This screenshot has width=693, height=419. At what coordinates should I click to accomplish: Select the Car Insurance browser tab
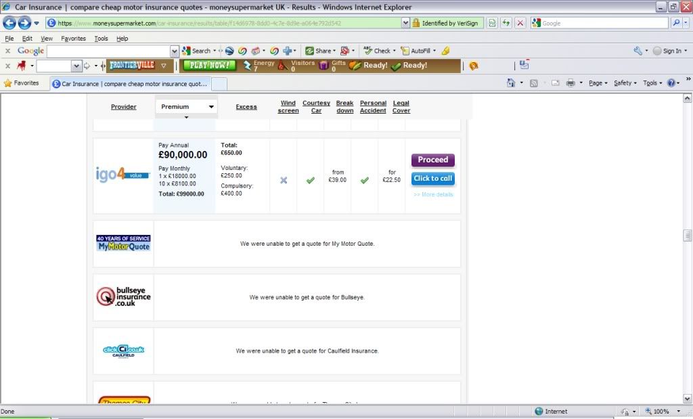click(130, 83)
